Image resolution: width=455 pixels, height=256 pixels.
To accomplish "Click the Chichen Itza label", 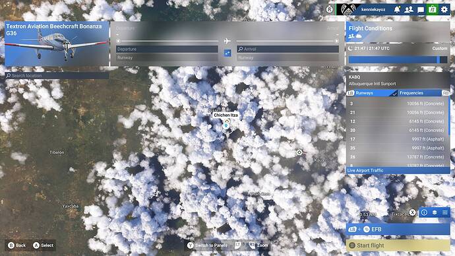I will [x=226, y=115].
